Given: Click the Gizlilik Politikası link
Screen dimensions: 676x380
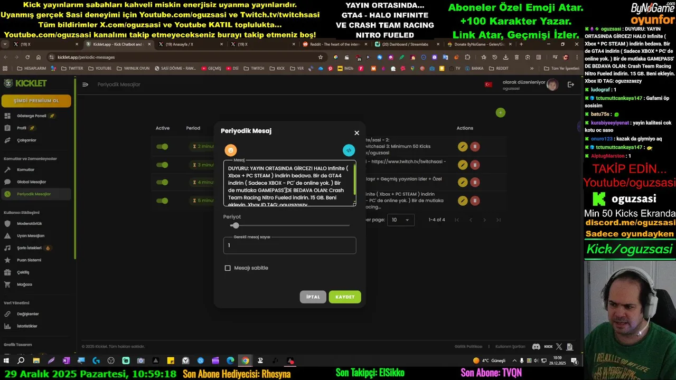Looking at the screenshot, I should (x=468, y=346).
